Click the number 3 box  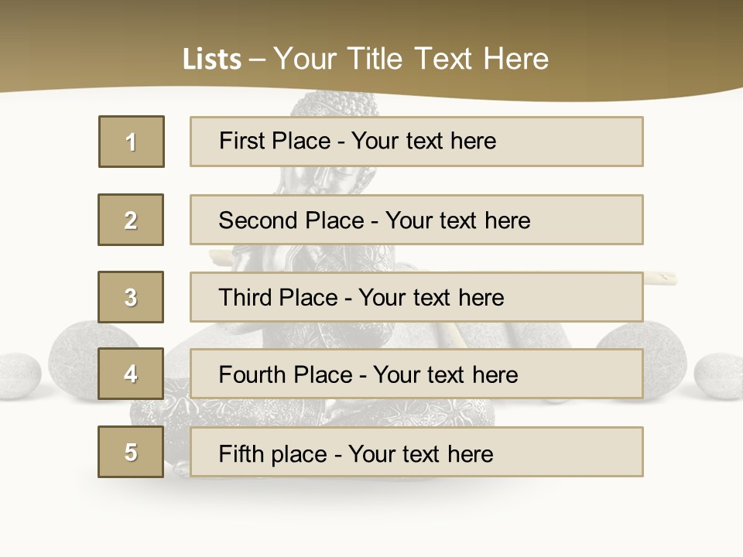[131, 297]
